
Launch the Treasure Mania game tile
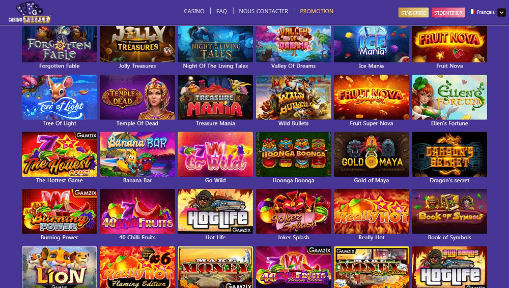(215, 97)
